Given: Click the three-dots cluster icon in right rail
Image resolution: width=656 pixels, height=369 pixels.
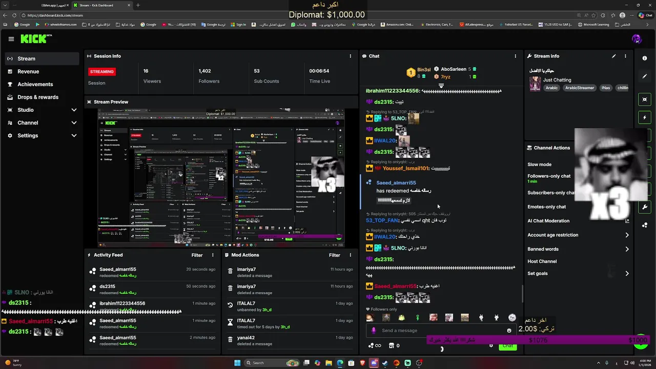Looking at the screenshot, I should [645, 225].
